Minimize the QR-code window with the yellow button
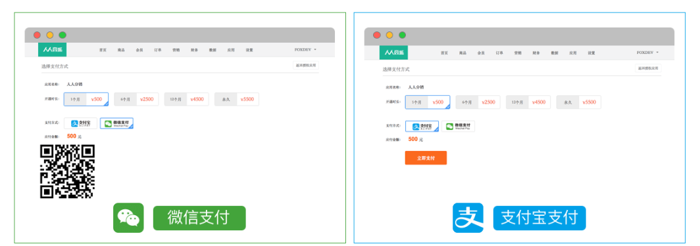This screenshot has width=700, height=246. [x=50, y=35]
